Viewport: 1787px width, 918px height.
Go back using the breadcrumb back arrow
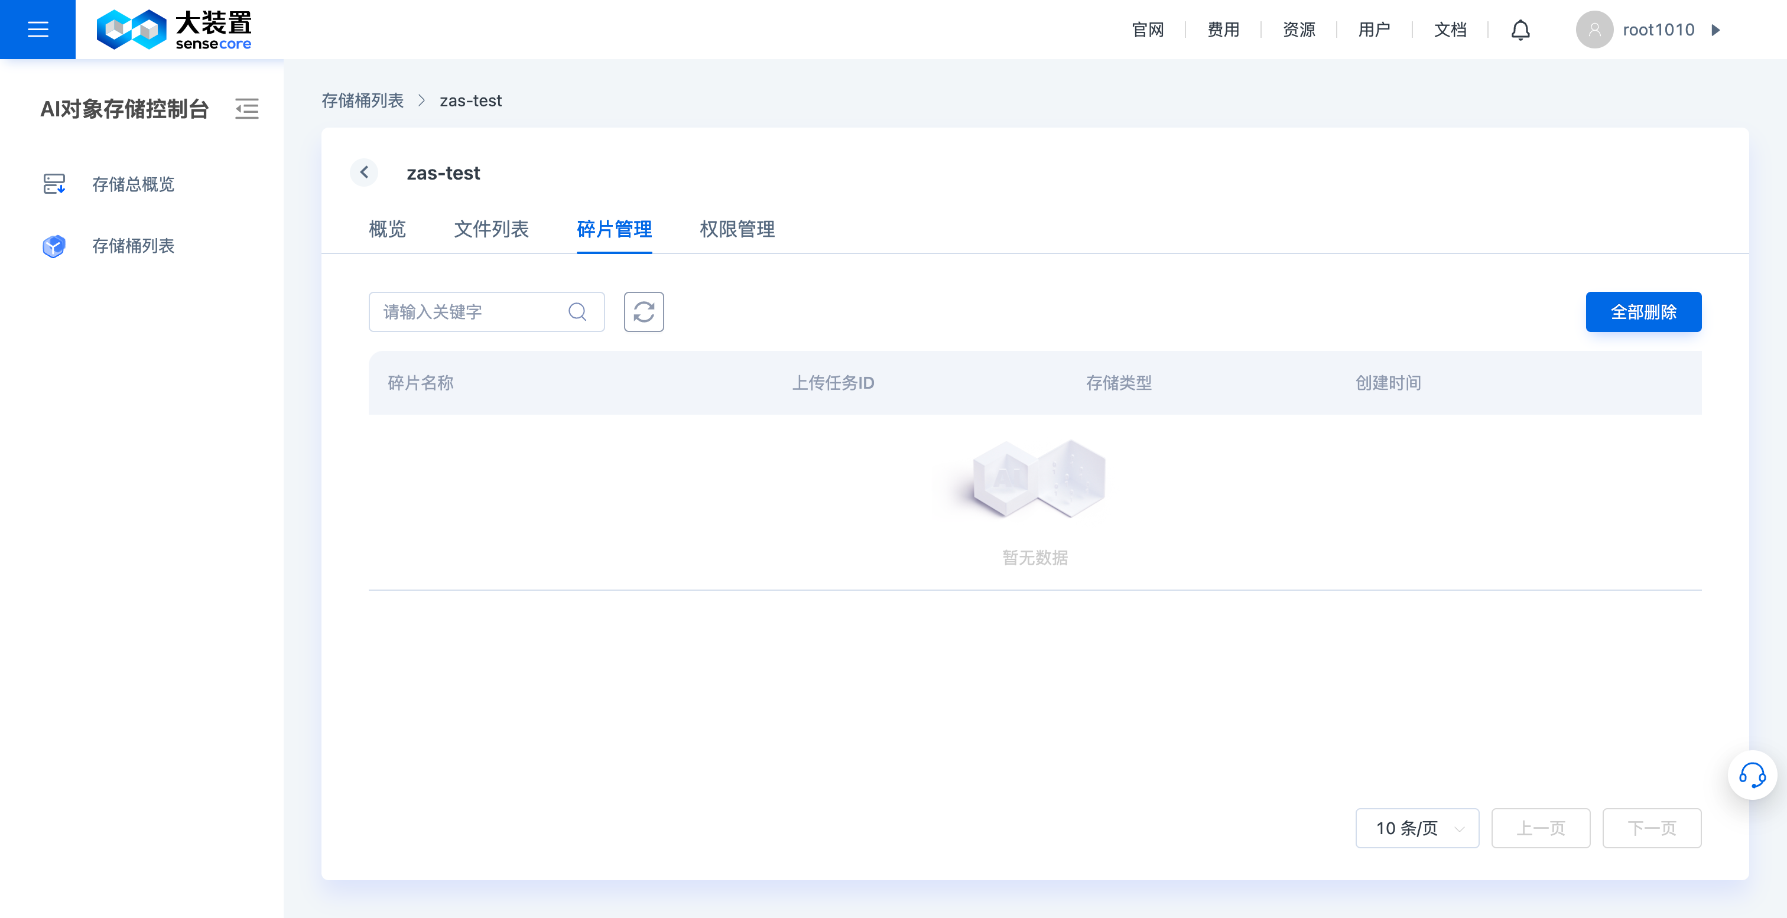[363, 172]
